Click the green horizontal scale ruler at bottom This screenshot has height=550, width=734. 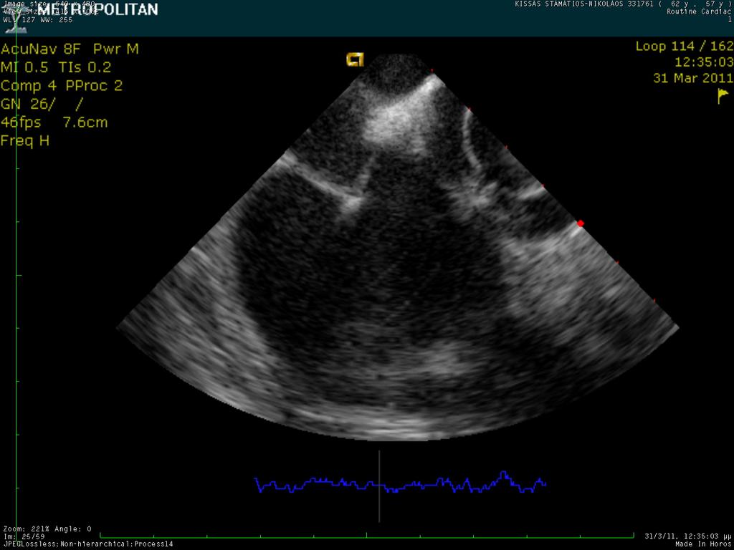tap(366, 536)
